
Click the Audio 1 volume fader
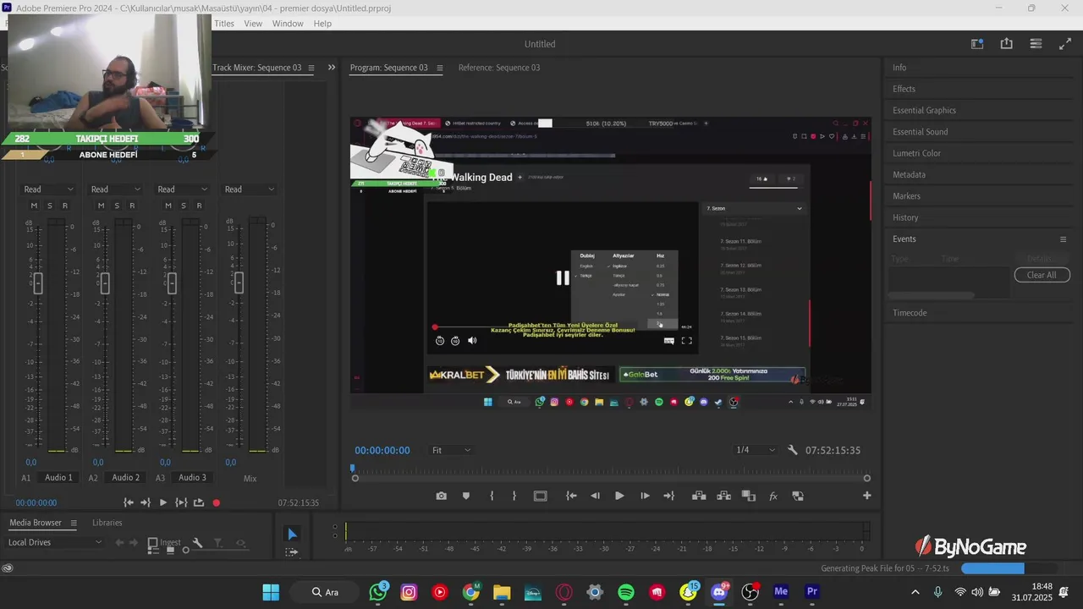(37, 283)
